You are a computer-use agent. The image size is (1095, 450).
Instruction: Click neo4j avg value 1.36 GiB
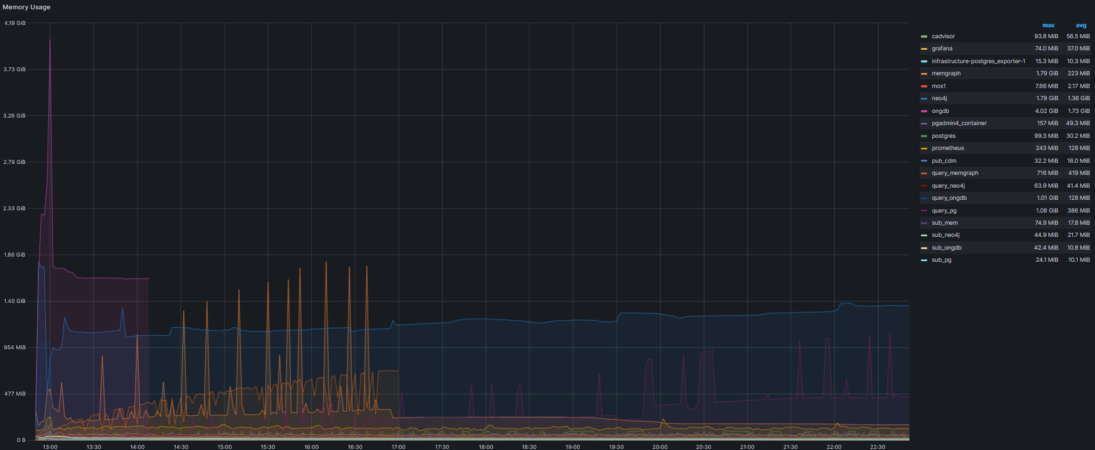1079,98
